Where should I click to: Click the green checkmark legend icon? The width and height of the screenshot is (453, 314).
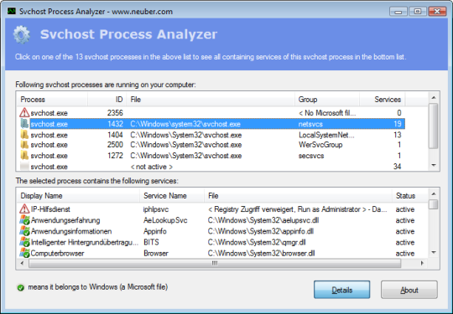click(20, 287)
